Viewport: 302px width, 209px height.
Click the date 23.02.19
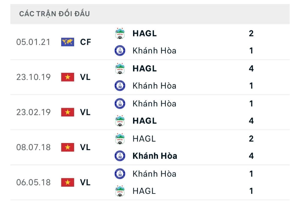click(x=34, y=112)
